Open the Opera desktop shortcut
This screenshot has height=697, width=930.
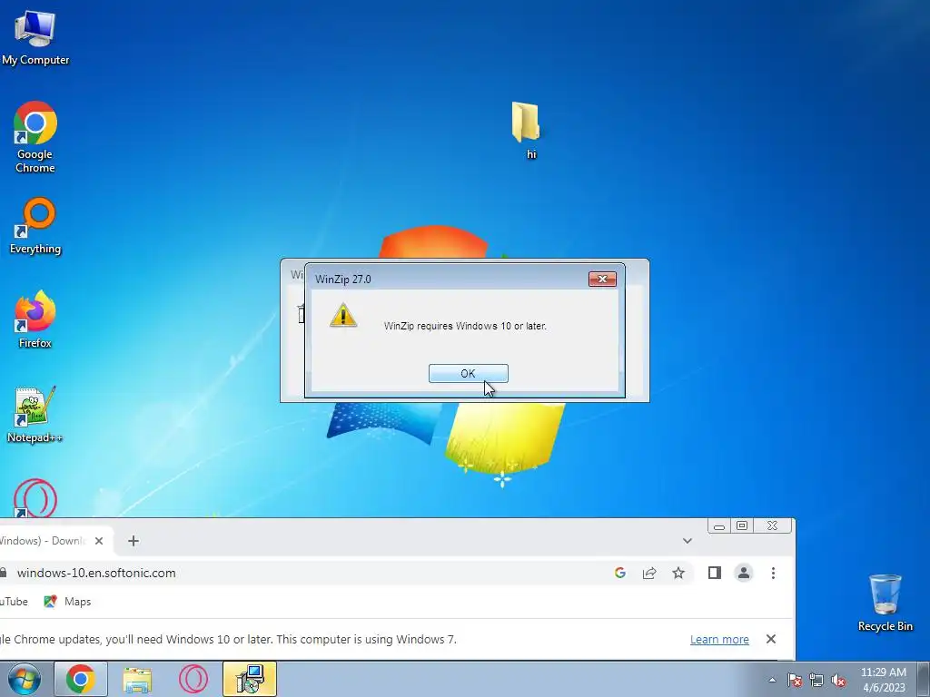point(35,498)
